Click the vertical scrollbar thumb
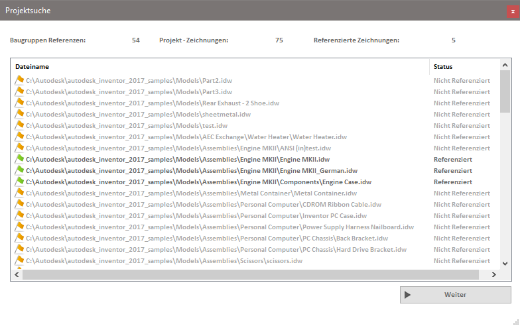Image resolution: width=520 pixels, height=326 pixels. point(505,91)
